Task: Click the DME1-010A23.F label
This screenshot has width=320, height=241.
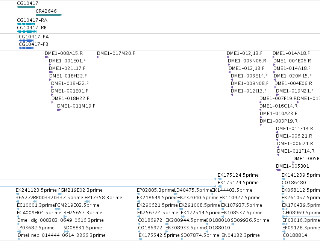Action: [278, 114]
